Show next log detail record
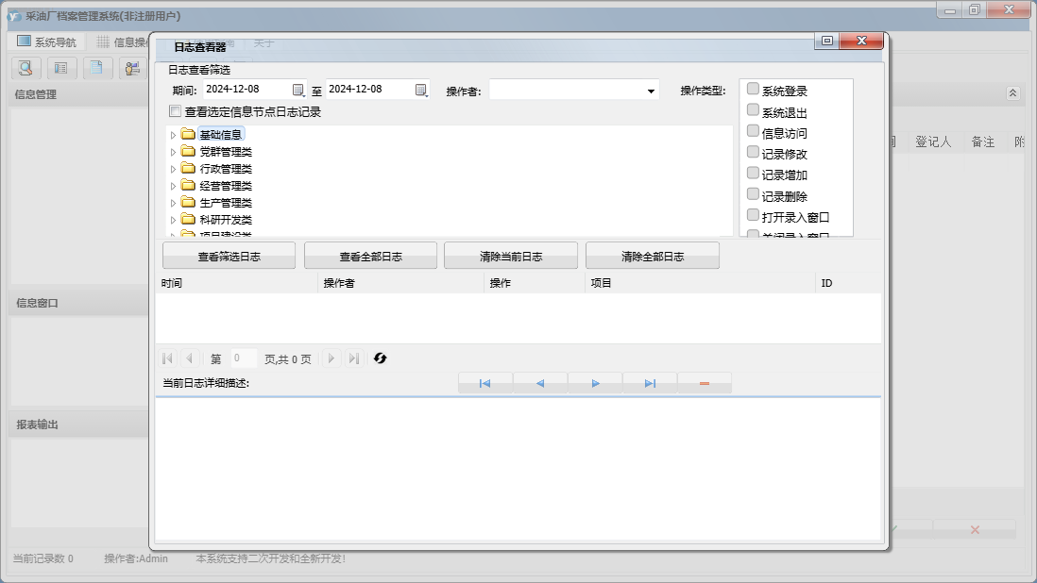This screenshot has width=1037, height=583. point(595,383)
